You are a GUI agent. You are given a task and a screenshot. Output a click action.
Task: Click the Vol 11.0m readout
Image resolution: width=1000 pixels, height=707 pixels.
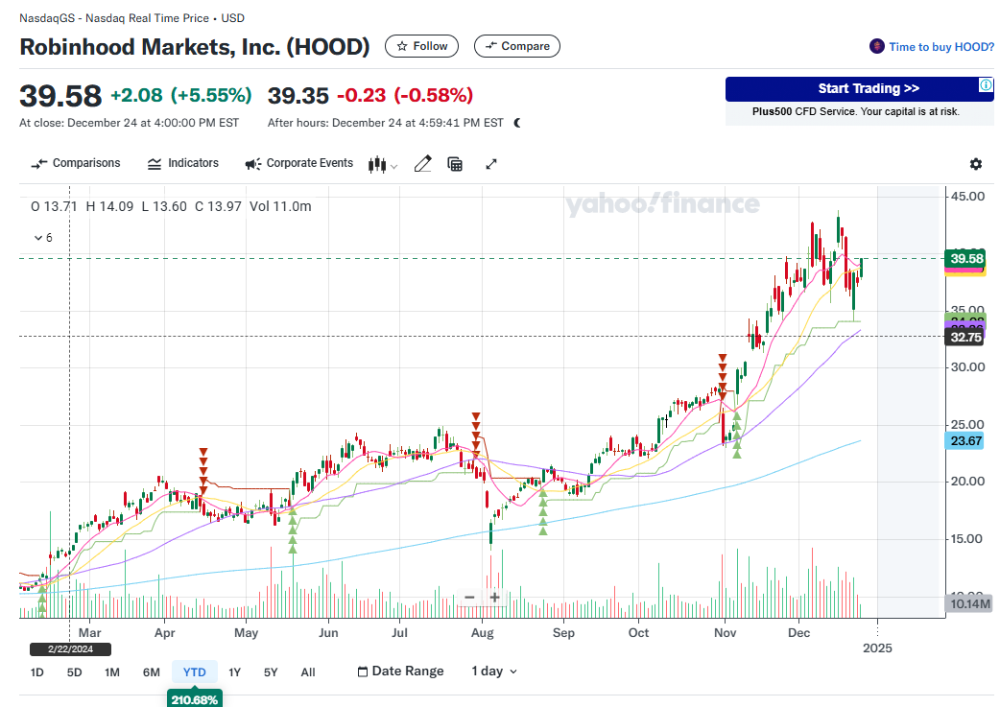click(x=280, y=206)
